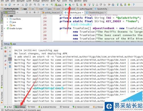Click the Make Project icon
This screenshot has width=143, height=111.
tap(52, 5)
